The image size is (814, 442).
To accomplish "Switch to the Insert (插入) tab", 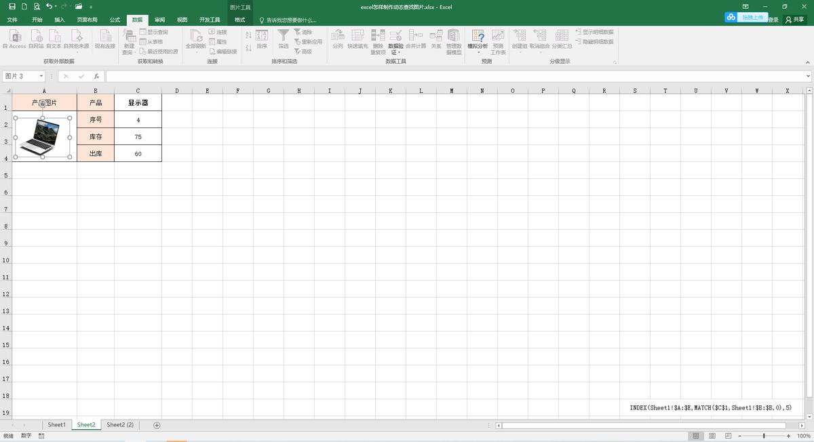I will [x=60, y=20].
